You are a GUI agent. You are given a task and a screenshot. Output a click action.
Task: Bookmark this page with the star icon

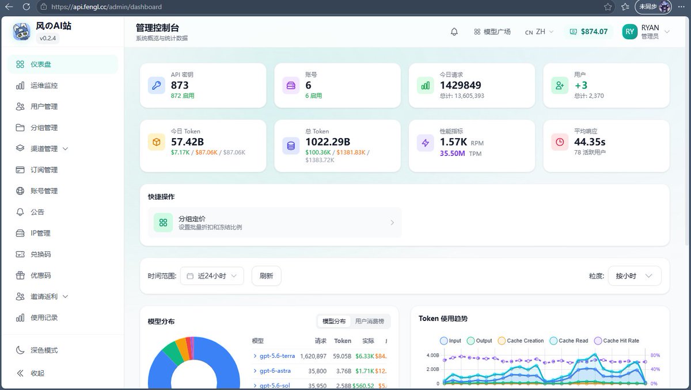pos(608,7)
